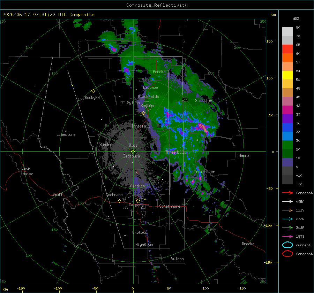Image resolution: width=314 pixels, height=293 pixels.
Task: Click the Lake Louise label
Action: coord(27,171)
